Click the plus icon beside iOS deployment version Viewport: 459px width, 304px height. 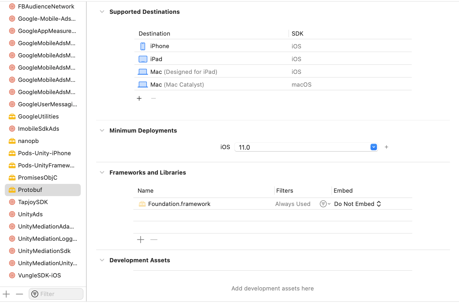tap(386, 147)
